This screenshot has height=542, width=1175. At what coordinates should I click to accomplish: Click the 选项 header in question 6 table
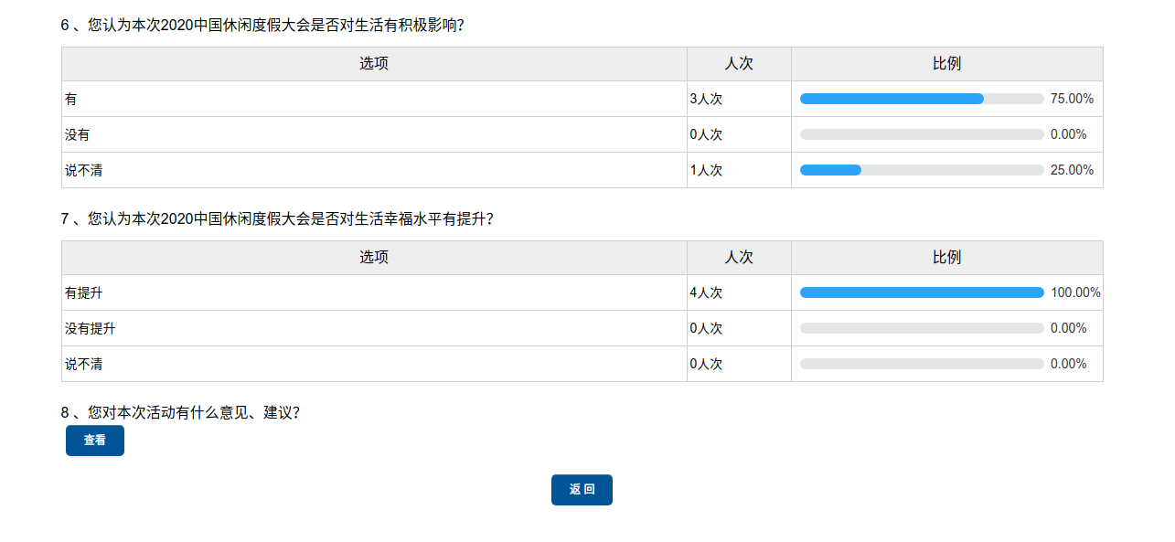coord(374,64)
